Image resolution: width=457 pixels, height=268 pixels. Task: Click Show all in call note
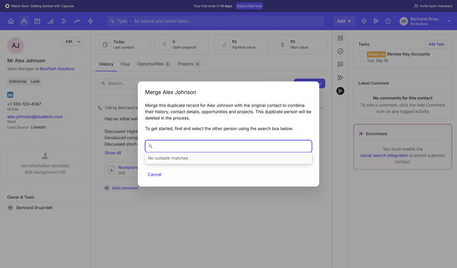[x=113, y=153]
